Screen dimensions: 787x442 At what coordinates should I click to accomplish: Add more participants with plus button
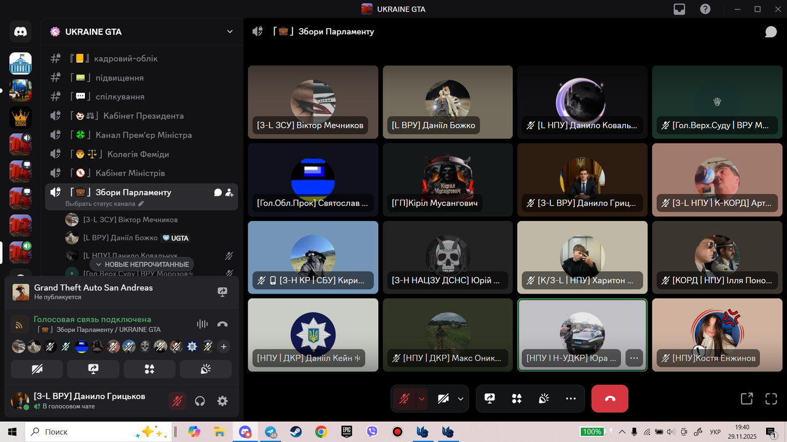[224, 347]
